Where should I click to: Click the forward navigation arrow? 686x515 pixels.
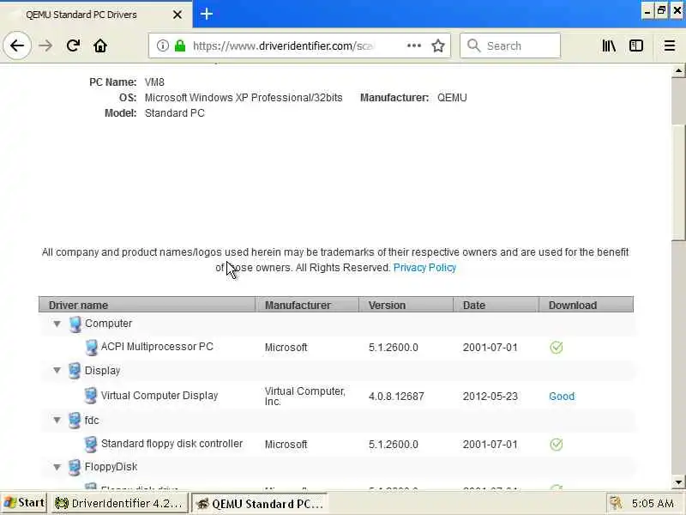pyautogui.click(x=45, y=45)
